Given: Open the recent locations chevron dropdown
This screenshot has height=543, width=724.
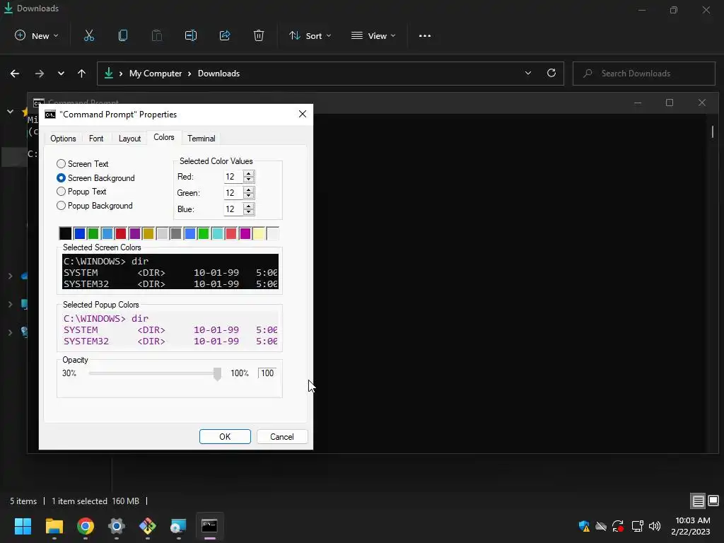Looking at the screenshot, I should click(x=61, y=74).
